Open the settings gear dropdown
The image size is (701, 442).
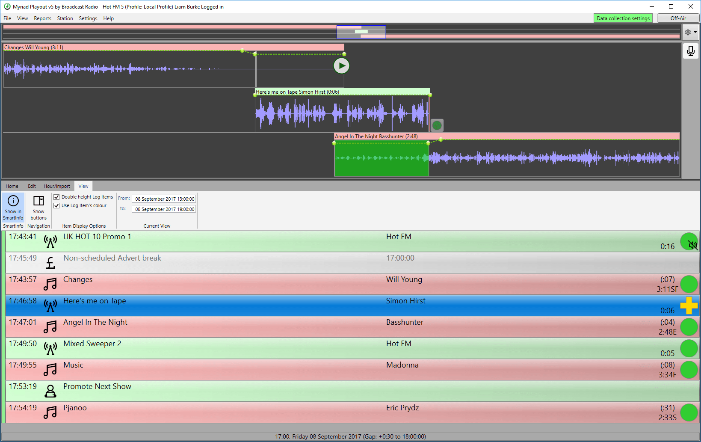[x=690, y=32]
